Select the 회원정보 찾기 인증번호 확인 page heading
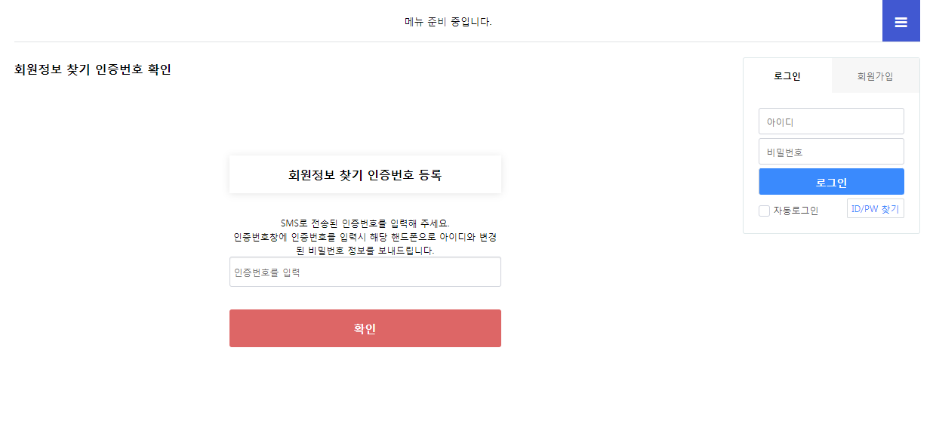The image size is (933, 440). [x=93, y=70]
